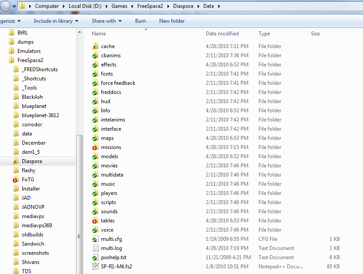The width and height of the screenshot is (363, 274).
Task: Select the multidata folder icon
Action: tap(95, 174)
